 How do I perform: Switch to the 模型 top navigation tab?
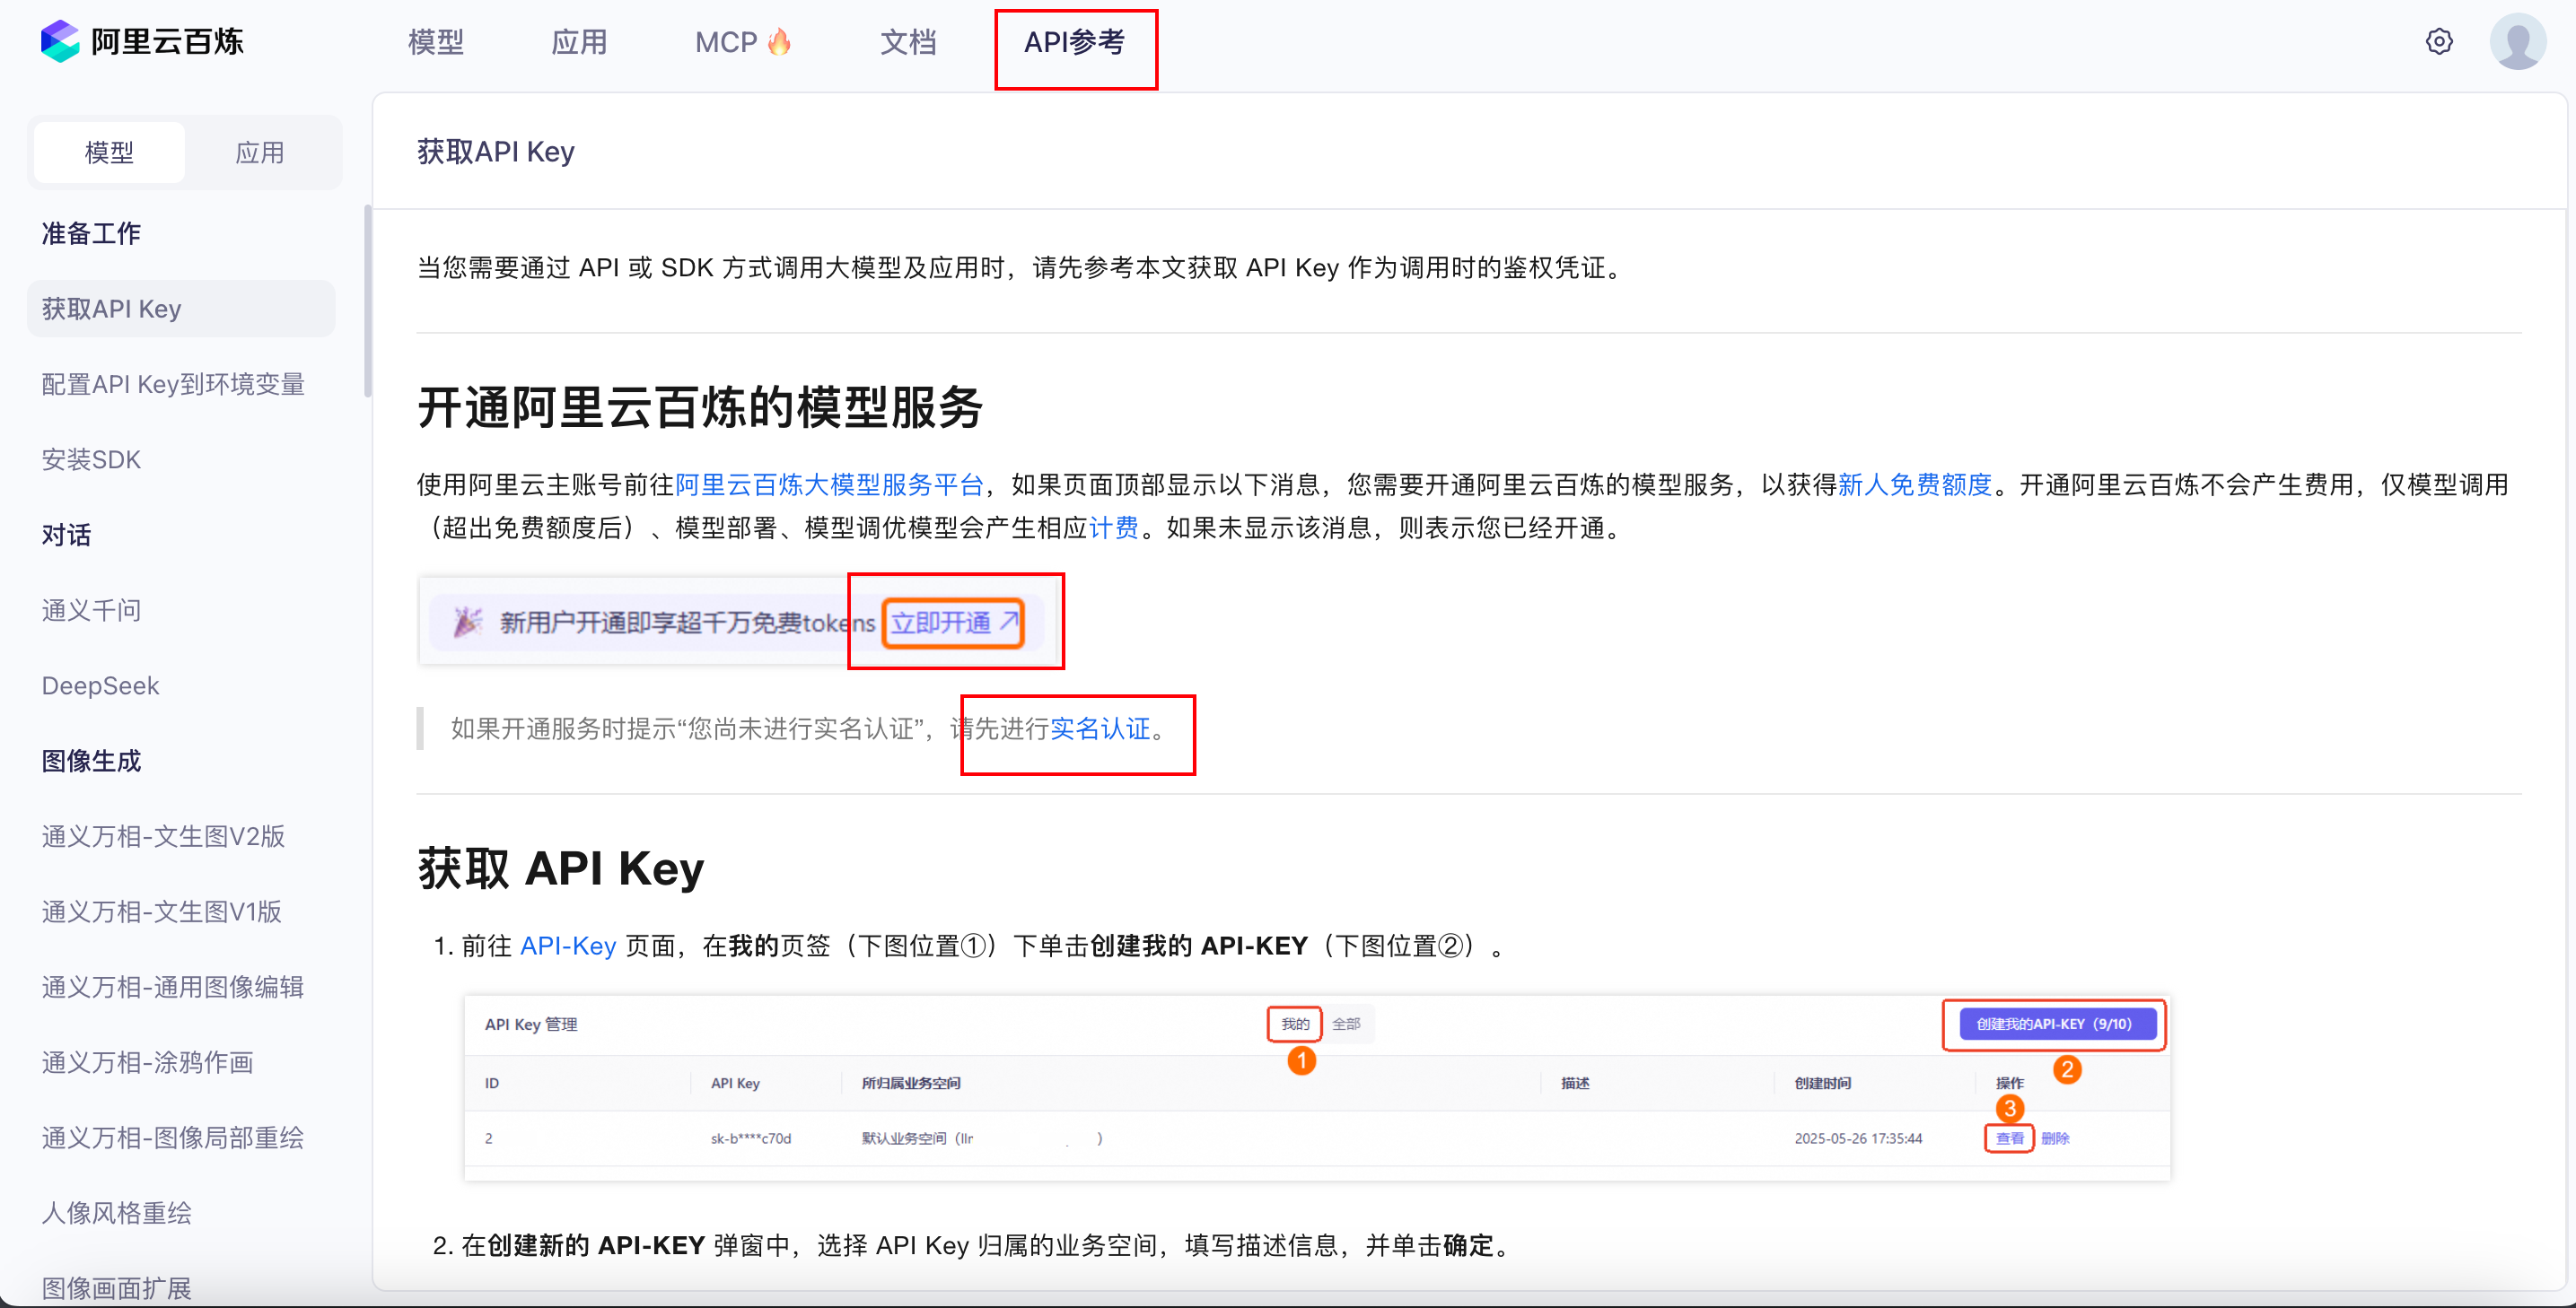436,42
